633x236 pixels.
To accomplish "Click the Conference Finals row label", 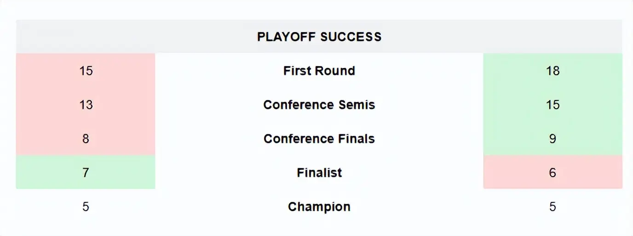I will [x=319, y=139].
